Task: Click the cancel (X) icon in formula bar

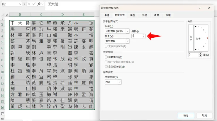Action: pyautogui.click(x=29, y=4)
